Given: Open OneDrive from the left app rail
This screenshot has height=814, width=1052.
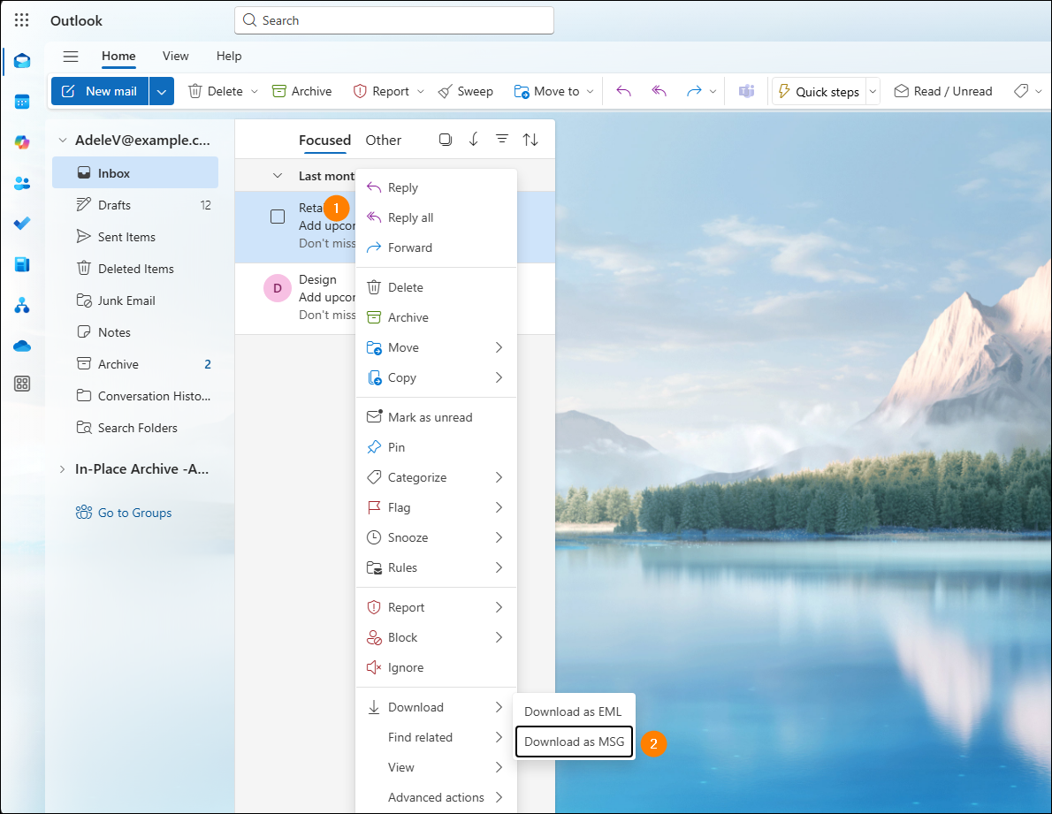Looking at the screenshot, I should [x=22, y=346].
